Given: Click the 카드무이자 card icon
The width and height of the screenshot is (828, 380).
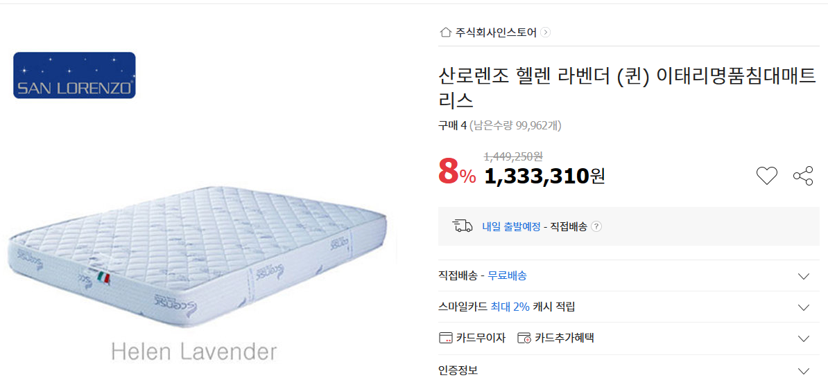Looking at the screenshot, I should [446, 338].
